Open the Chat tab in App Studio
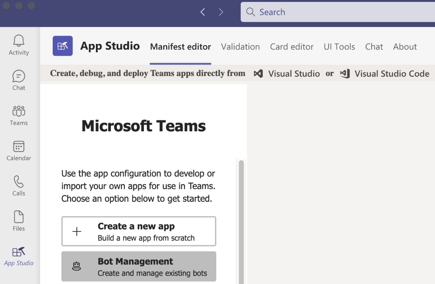The width and height of the screenshot is (435, 284). tap(374, 47)
